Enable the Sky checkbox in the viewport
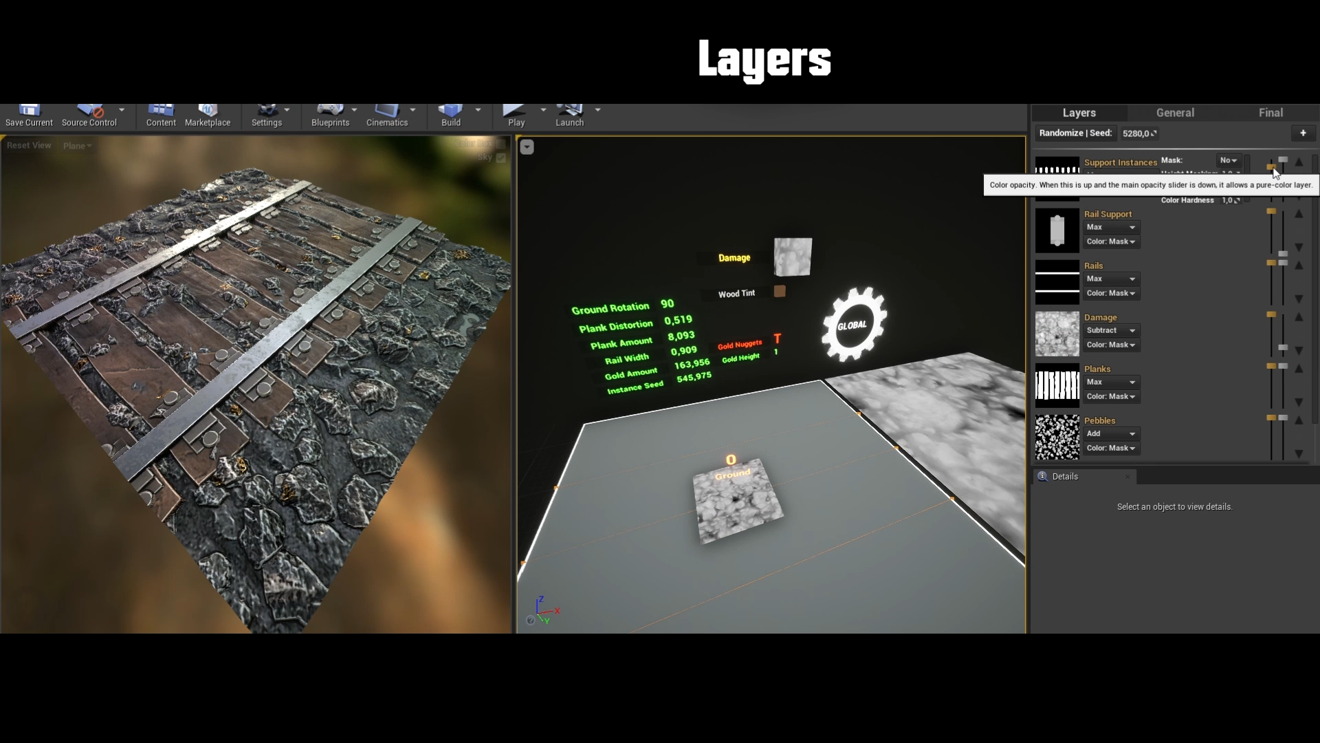 click(500, 158)
